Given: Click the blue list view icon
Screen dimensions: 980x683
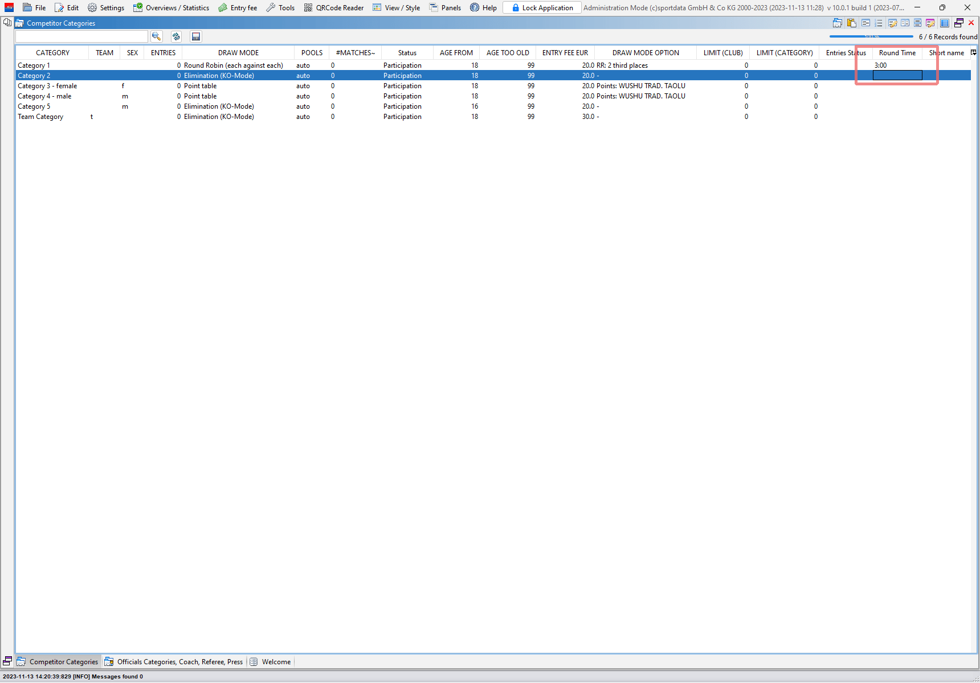Looking at the screenshot, I should coord(944,23).
